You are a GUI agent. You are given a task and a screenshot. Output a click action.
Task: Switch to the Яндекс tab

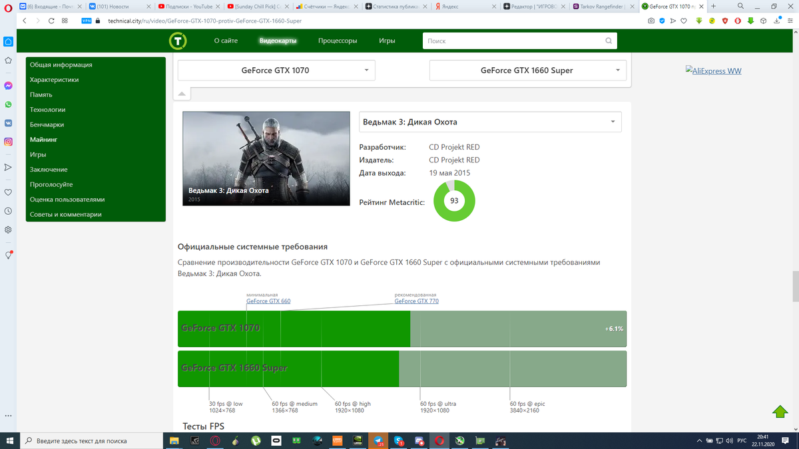[x=465, y=6]
